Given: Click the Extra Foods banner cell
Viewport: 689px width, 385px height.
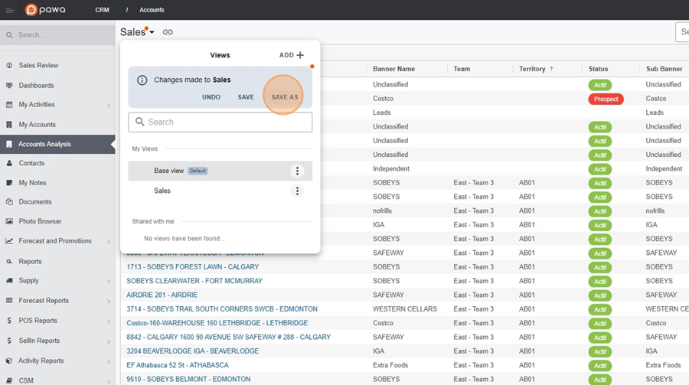Looking at the screenshot, I should point(390,365).
